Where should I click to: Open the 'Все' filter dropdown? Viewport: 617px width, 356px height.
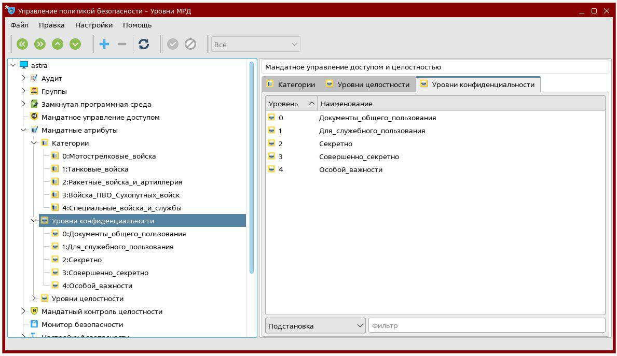click(x=256, y=45)
